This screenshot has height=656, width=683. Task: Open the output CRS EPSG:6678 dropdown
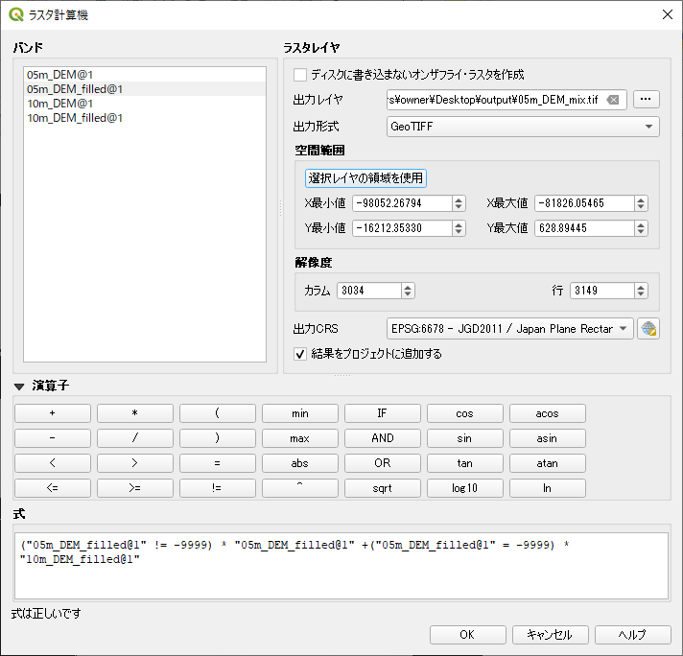[509, 328]
